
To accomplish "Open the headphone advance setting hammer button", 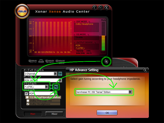I will click(56, 87).
